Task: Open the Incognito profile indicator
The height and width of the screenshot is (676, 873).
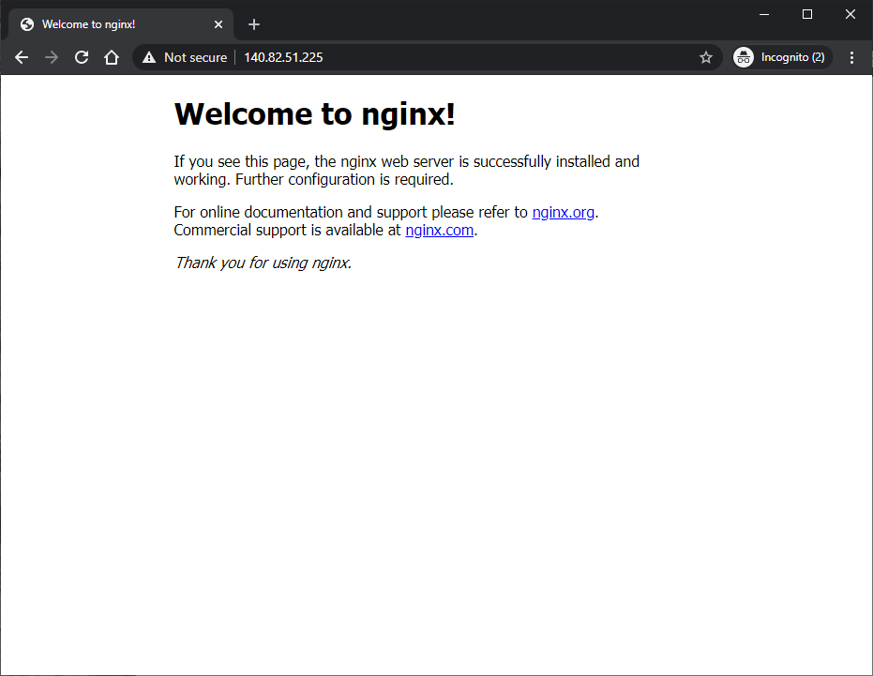Action: point(782,57)
